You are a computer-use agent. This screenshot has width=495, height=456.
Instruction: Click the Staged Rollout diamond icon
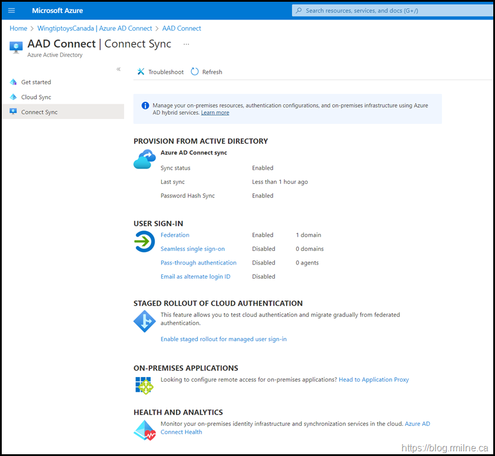click(x=144, y=321)
